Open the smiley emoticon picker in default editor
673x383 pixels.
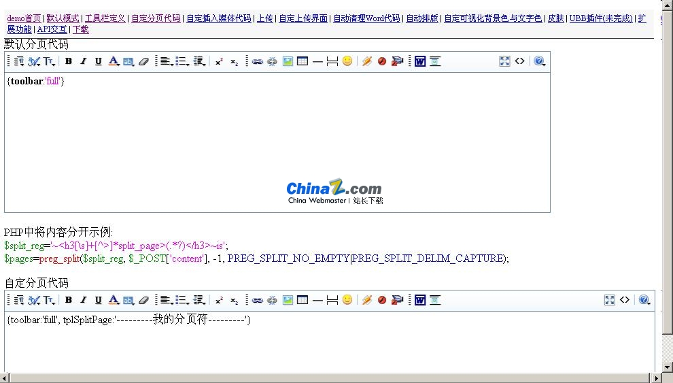[347, 61]
